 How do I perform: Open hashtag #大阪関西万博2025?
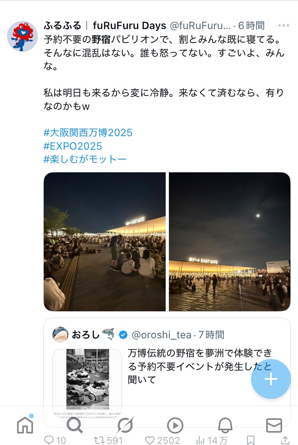coord(88,133)
